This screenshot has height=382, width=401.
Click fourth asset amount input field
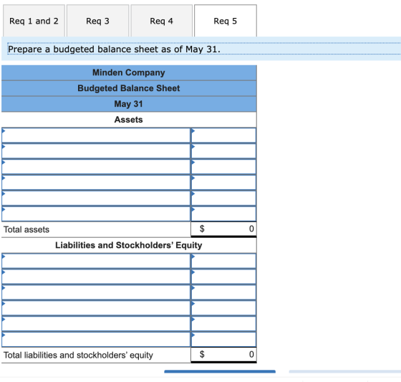click(223, 182)
